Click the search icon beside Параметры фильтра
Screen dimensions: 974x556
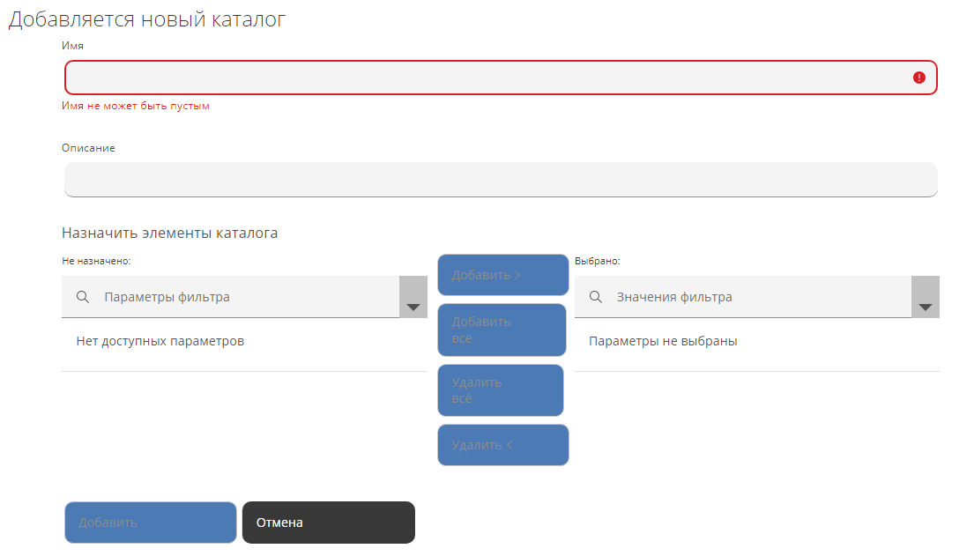tap(83, 297)
